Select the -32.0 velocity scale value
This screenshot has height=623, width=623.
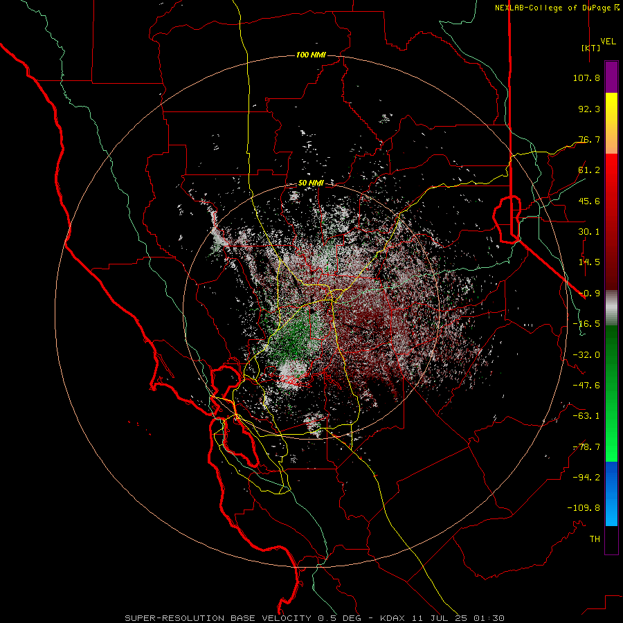pyautogui.click(x=586, y=354)
